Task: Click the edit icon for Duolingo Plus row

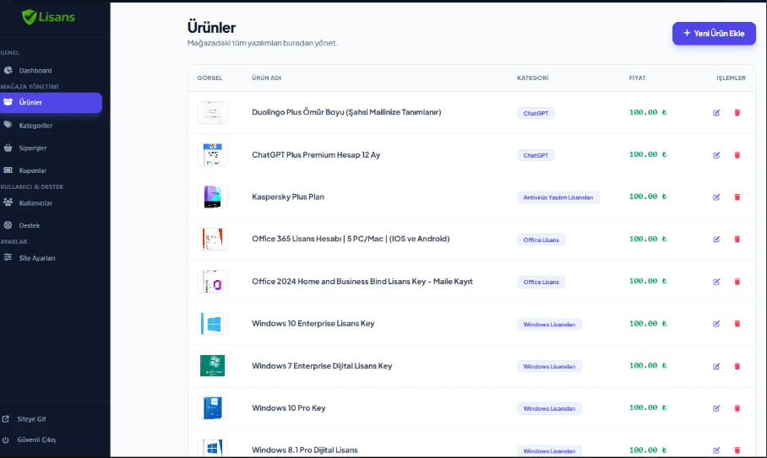Action: [x=716, y=112]
